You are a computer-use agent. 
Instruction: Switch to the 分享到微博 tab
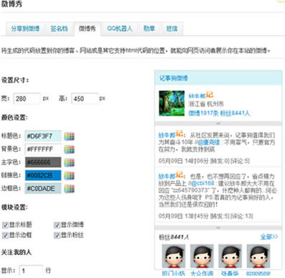(x=25, y=29)
